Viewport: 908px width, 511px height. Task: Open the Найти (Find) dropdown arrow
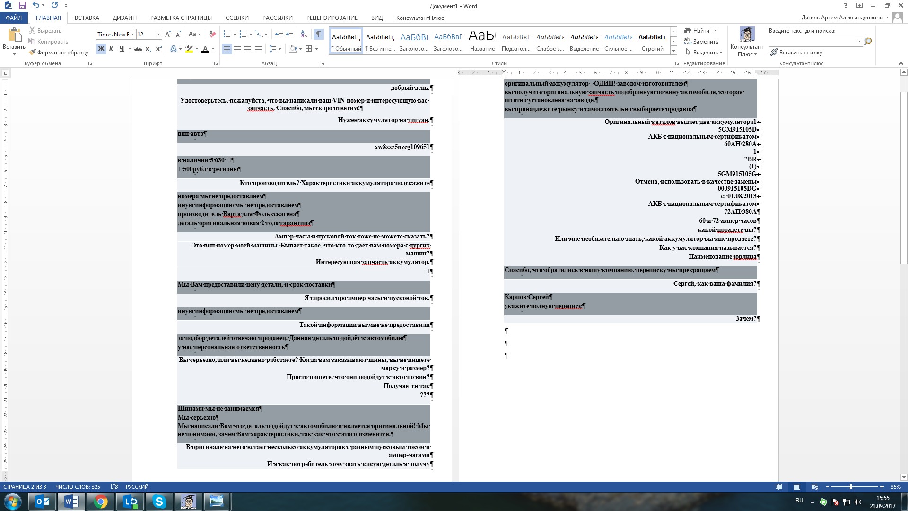(715, 31)
